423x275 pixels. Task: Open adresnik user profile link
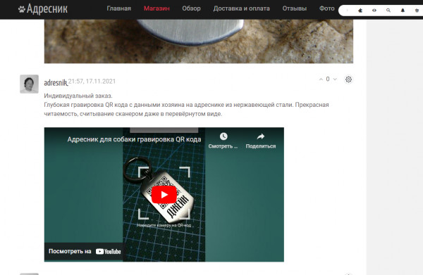click(x=56, y=82)
